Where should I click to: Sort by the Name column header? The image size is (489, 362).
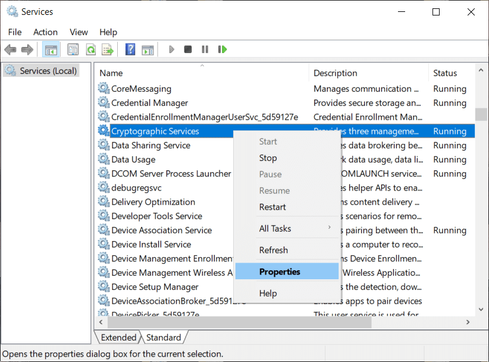202,73
